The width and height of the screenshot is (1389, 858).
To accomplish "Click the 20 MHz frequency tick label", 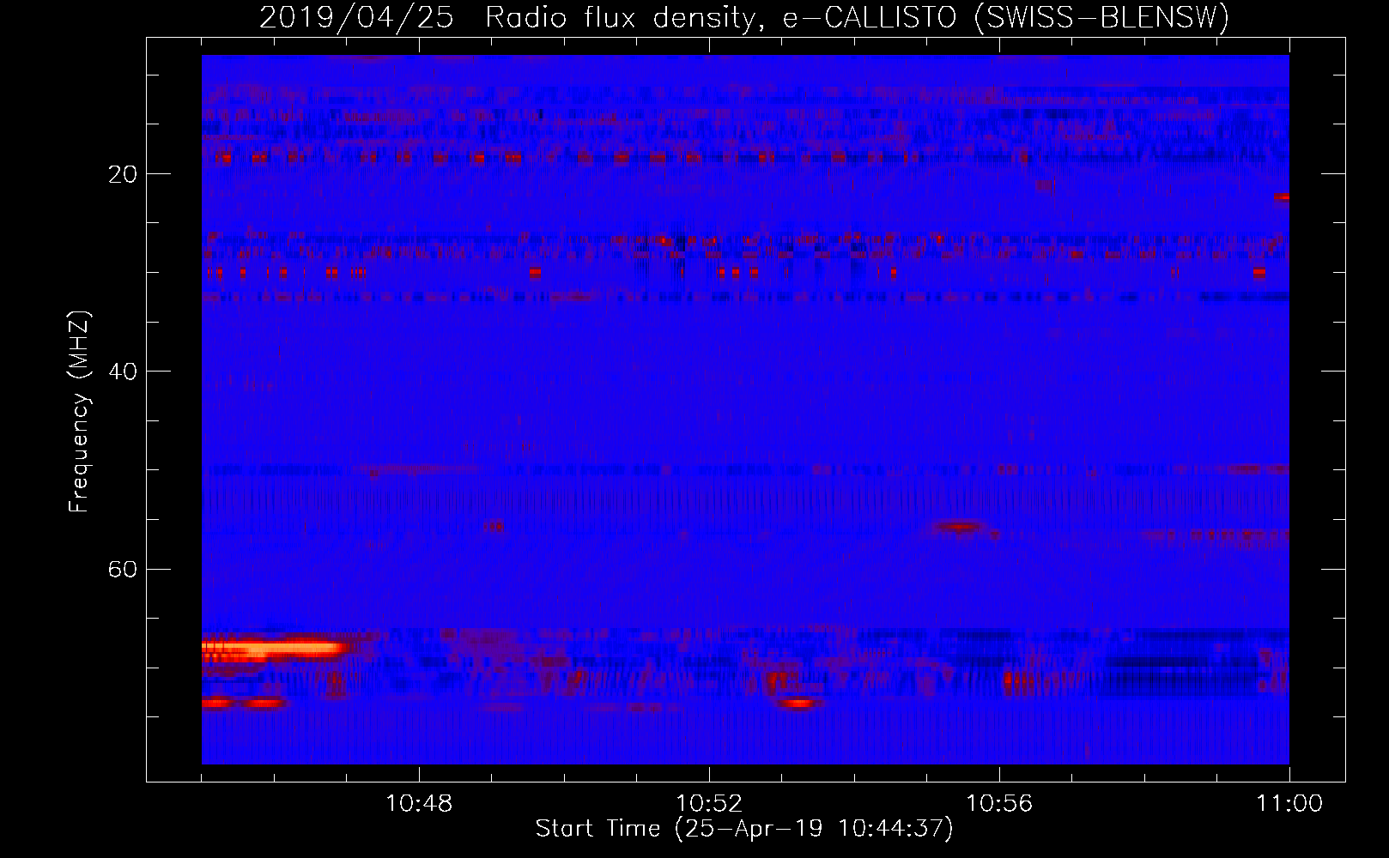I will (123, 174).
